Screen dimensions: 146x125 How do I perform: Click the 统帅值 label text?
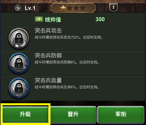(53, 19)
